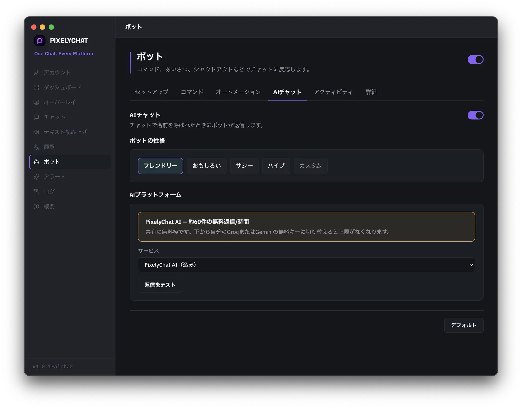The width and height of the screenshot is (522, 408).
Task: Click the ボット robot icon in sidebar
Action: (x=36, y=162)
